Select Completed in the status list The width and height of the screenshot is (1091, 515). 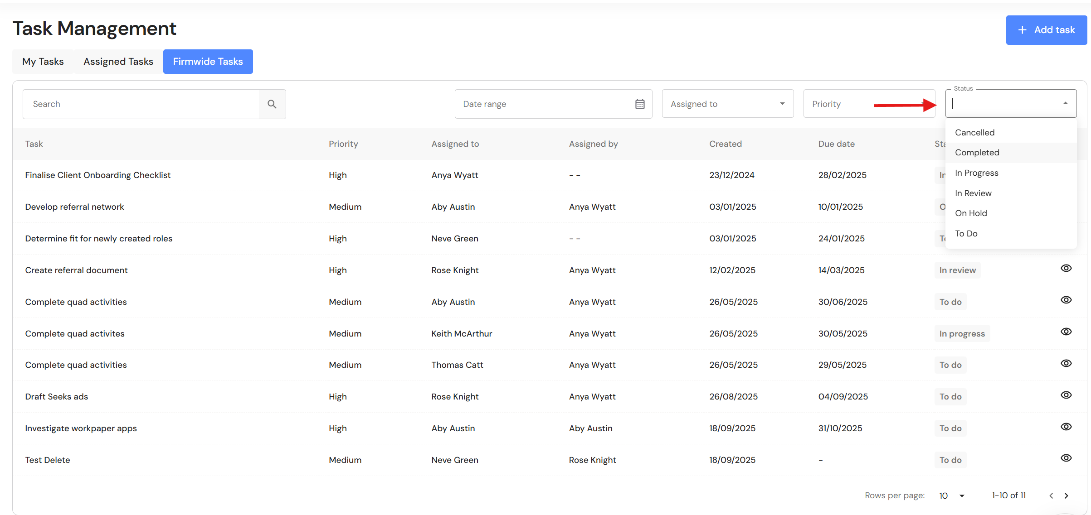click(977, 153)
